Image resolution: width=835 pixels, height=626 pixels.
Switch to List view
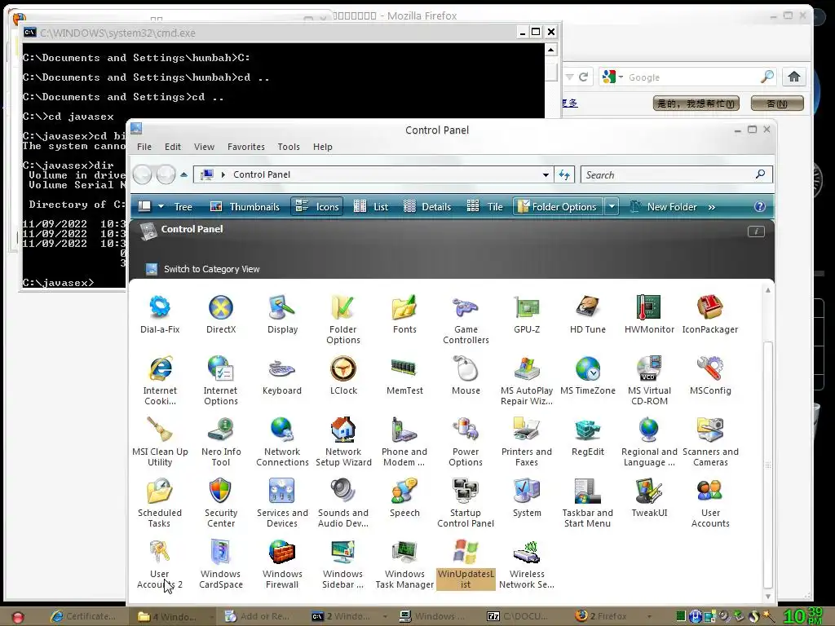pyautogui.click(x=371, y=206)
